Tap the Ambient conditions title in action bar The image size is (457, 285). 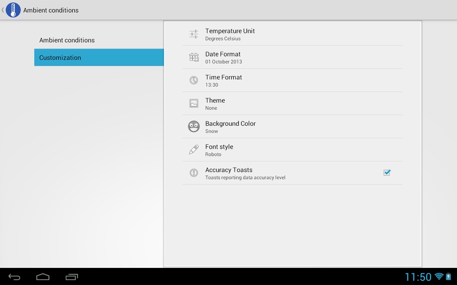pyautogui.click(x=51, y=10)
